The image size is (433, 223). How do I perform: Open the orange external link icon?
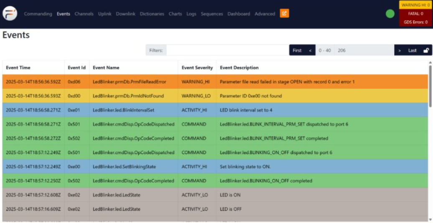point(284,13)
